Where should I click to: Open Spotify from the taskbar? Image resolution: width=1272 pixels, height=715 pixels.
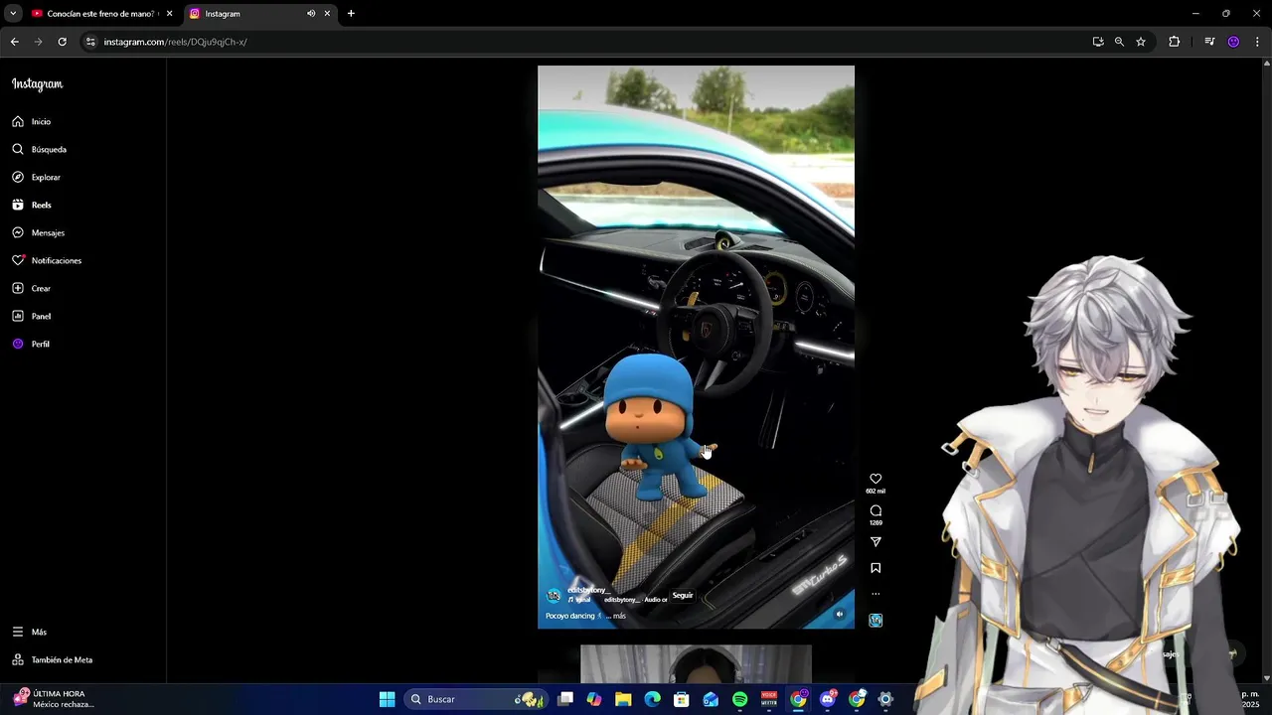pyautogui.click(x=740, y=699)
